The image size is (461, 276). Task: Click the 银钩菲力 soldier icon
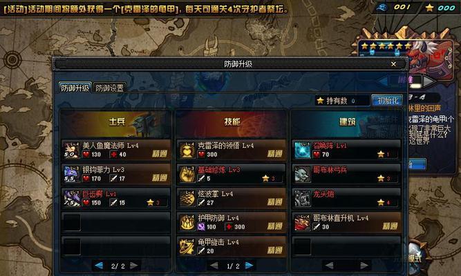click(x=71, y=174)
